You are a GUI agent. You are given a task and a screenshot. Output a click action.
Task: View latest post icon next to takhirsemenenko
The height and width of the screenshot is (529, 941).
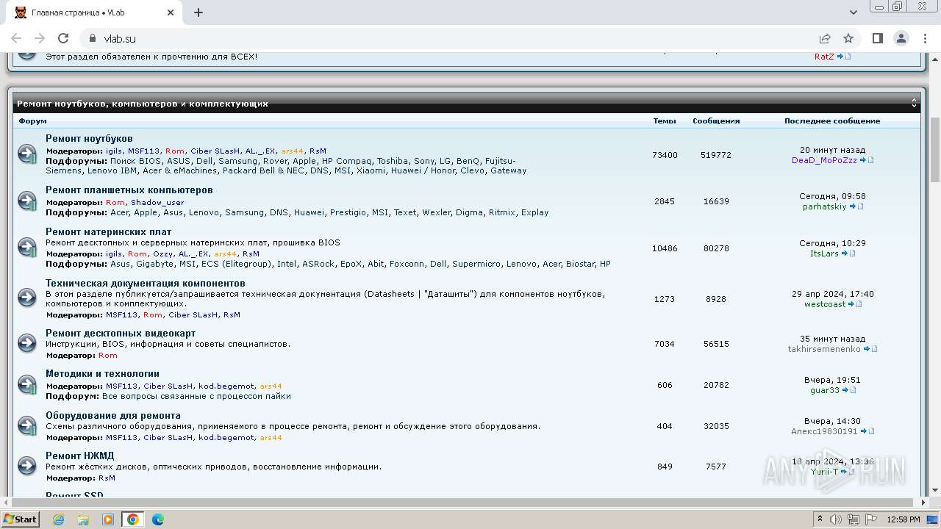point(870,349)
